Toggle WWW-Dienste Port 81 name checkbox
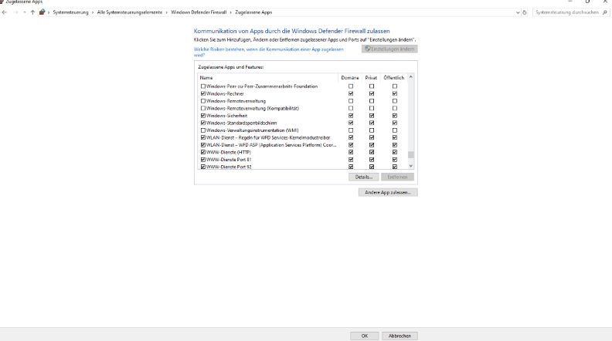The width and height of the screenshot is (612, 341). [x=203, y=160]
